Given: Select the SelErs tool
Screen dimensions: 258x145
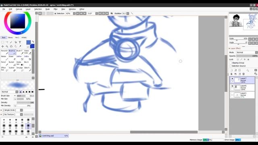Looking at the screenshot, I should (x=28, y=58).
